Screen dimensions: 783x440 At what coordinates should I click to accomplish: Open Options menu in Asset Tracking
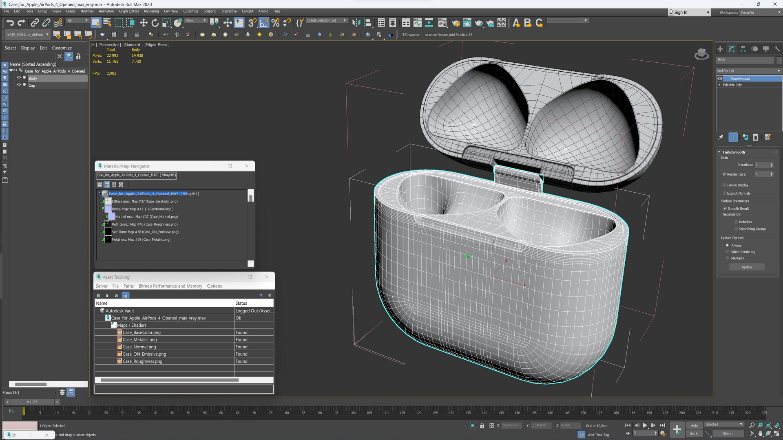pyautogui.click(x=214, y=286)
